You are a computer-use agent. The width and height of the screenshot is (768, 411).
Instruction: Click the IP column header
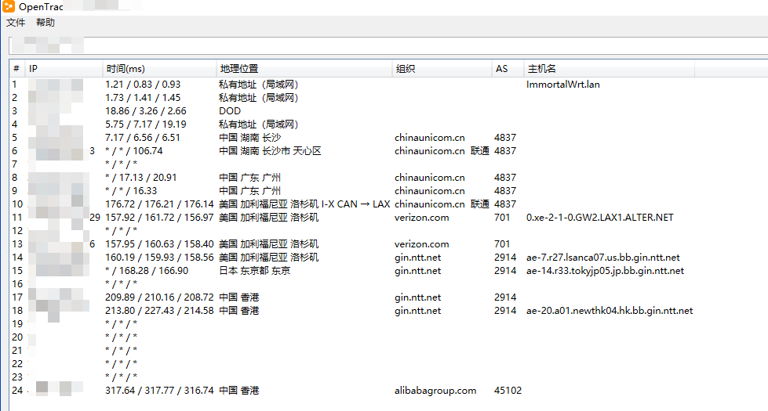pos(63,69)
